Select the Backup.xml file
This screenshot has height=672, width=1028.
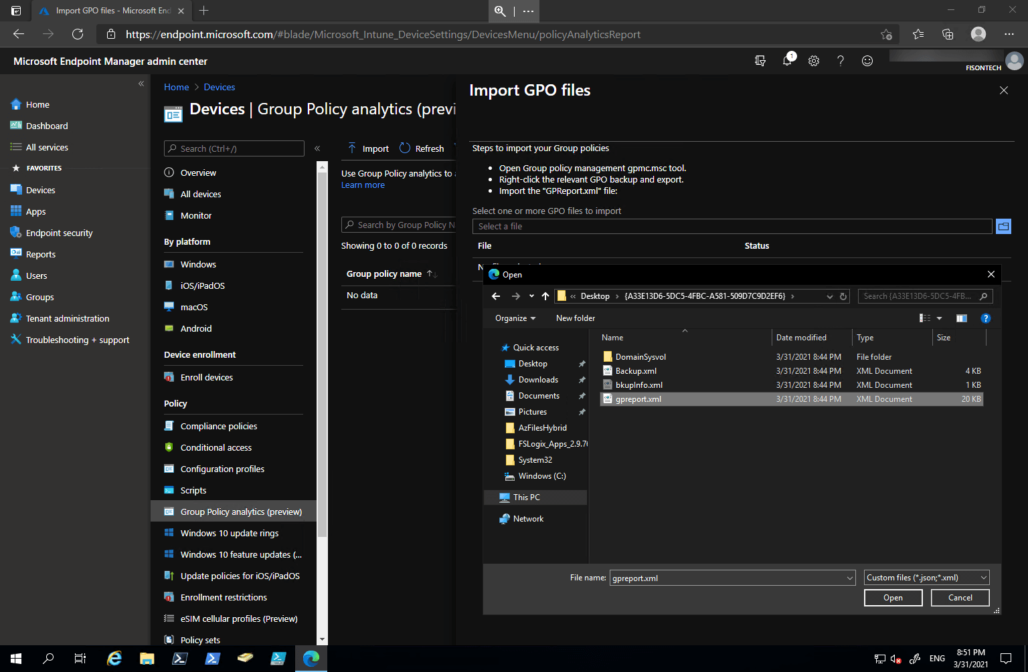[792, 371]
